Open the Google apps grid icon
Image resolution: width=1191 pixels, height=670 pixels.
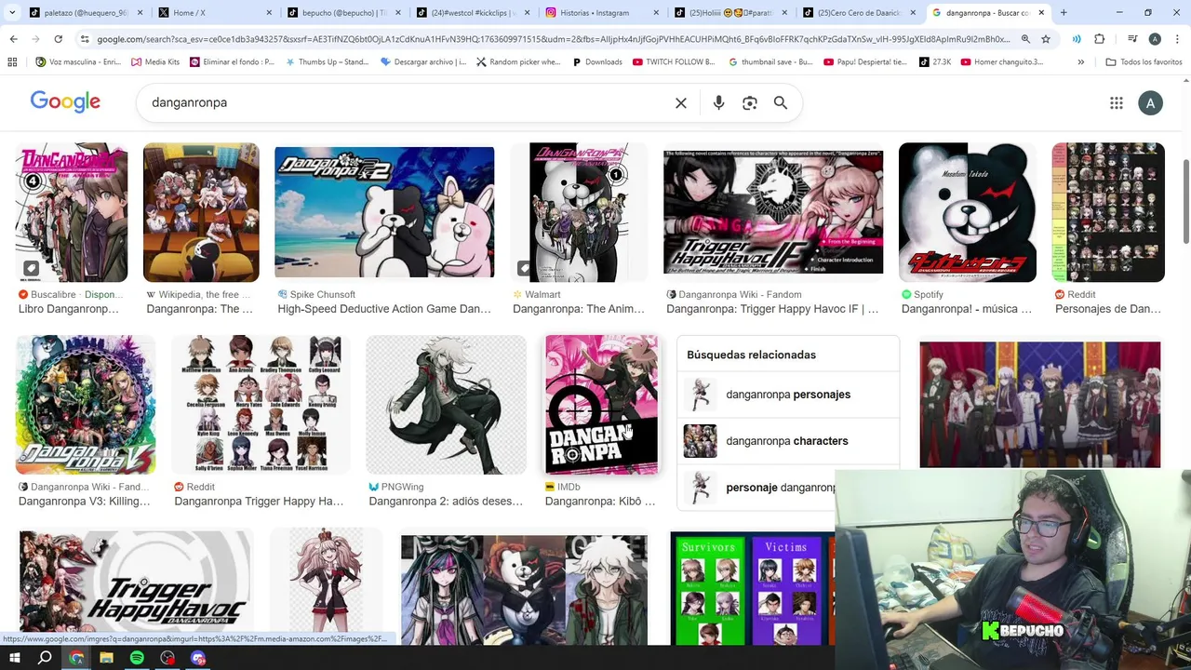coord(1117,103)
